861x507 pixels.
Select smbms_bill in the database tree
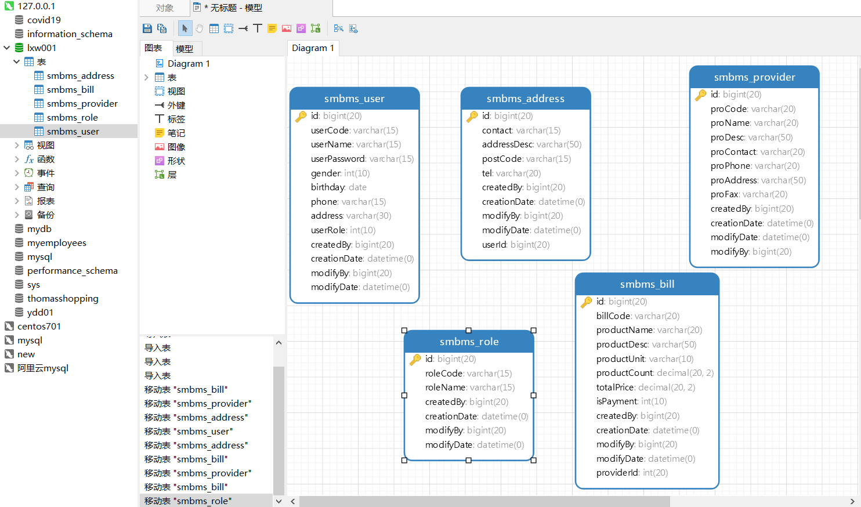tap(70, 89)
